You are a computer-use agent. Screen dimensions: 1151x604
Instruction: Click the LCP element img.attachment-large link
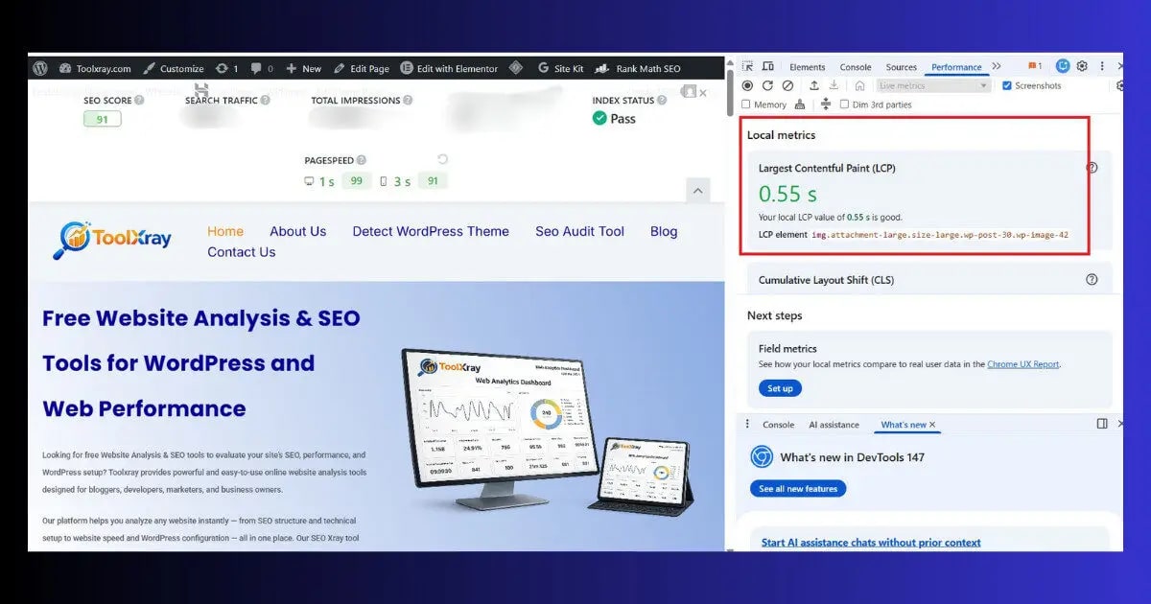click(940, 235)
